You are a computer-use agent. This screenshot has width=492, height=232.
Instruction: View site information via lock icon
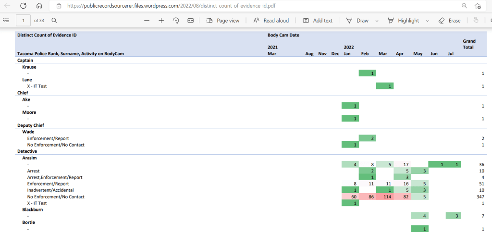tap(59, 6)
